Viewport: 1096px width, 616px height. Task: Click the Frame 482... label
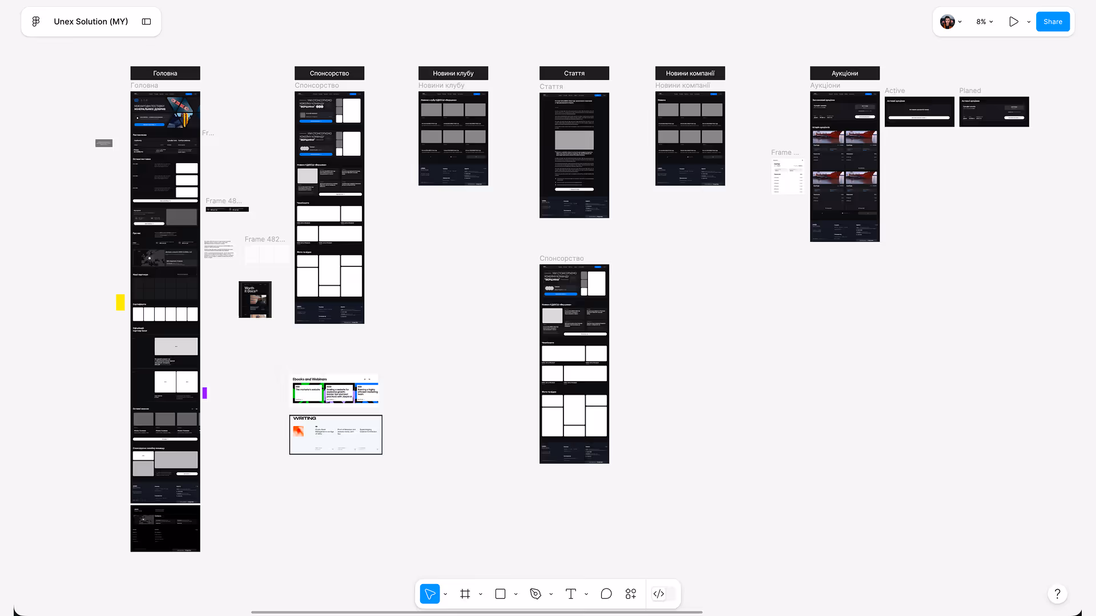[265, 239]
